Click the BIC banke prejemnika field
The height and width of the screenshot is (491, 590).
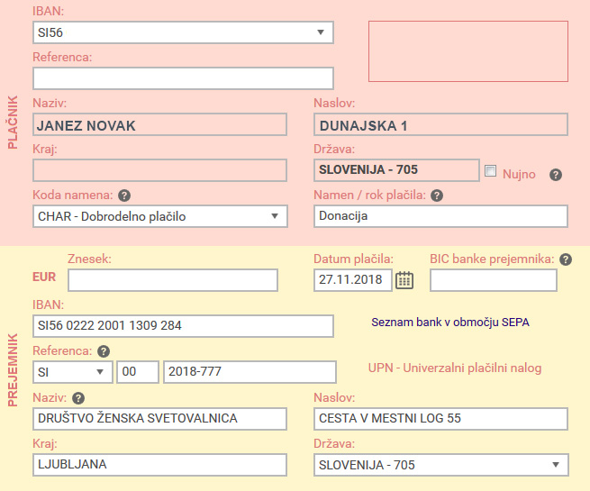[493, 280]
